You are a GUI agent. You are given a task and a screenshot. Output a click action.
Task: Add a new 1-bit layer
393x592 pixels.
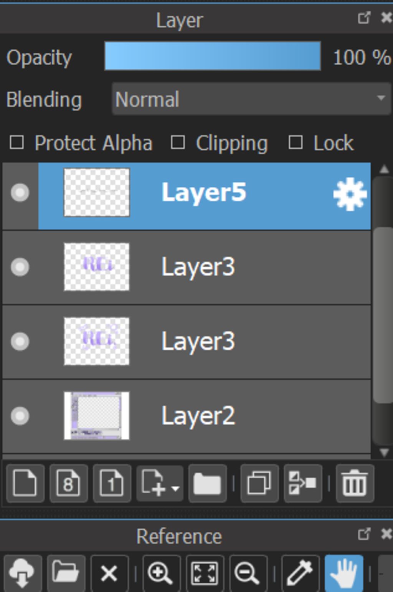click(112, 483)
